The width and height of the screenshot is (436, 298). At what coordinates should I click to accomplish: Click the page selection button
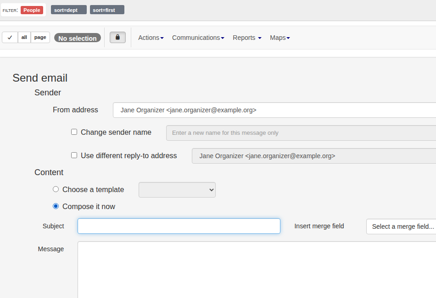click(40, 37)
